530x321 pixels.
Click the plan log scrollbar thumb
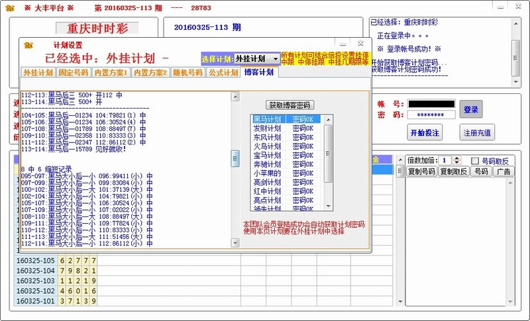(x=235, y=158)
